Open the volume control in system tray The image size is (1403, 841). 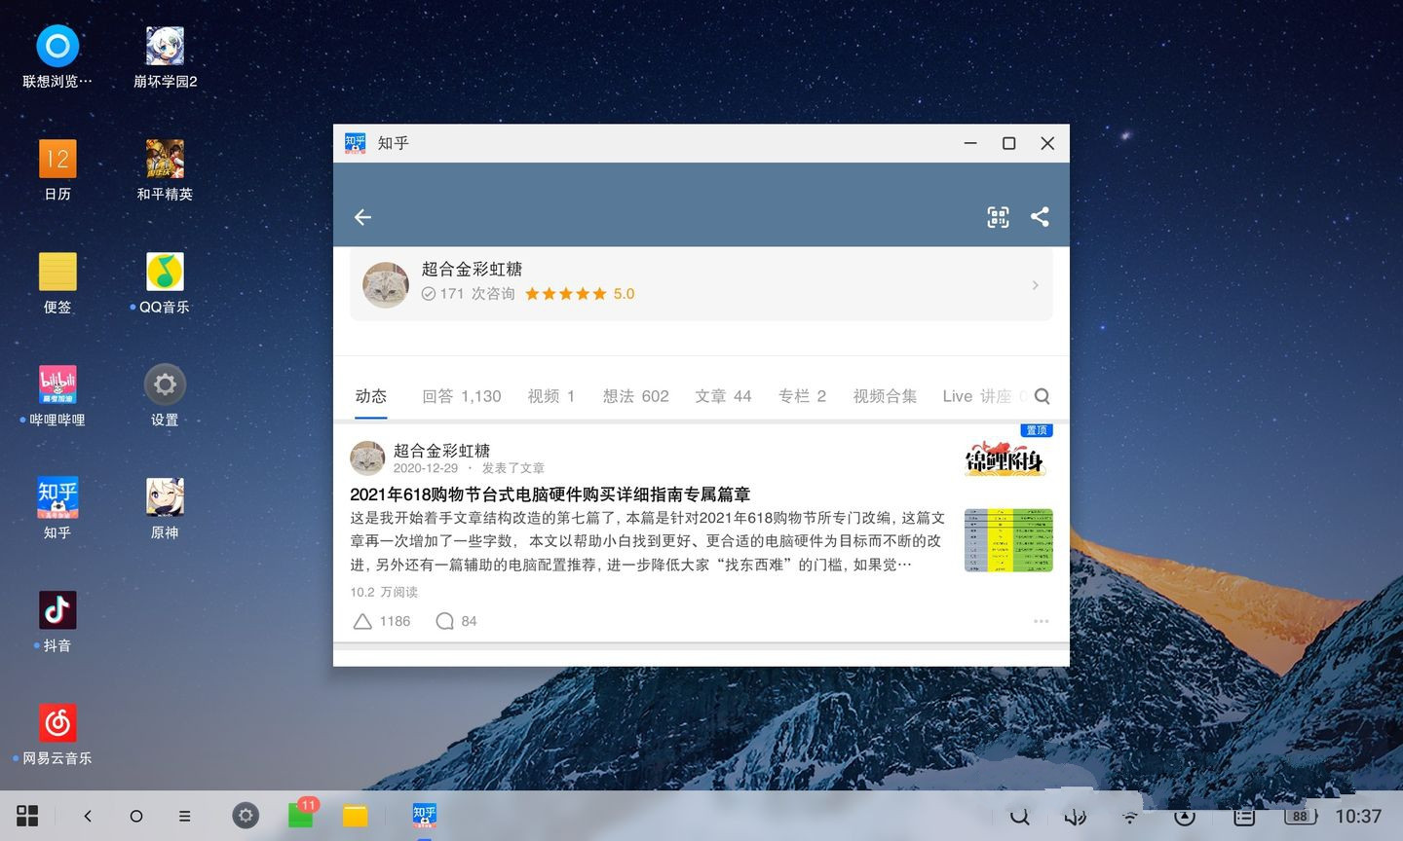pyautogui.click(x=1075, y=817)
